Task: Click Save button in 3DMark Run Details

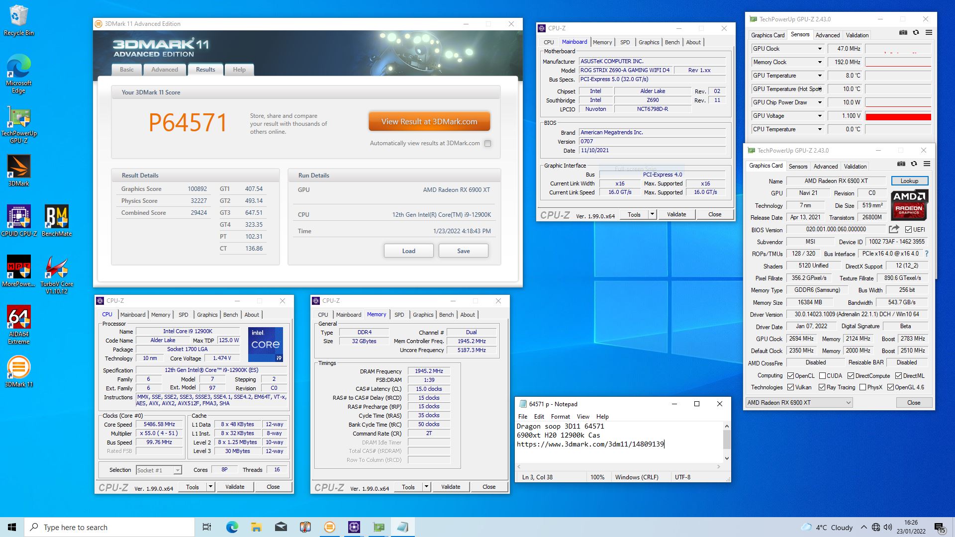Action: (x=463, y=251)
